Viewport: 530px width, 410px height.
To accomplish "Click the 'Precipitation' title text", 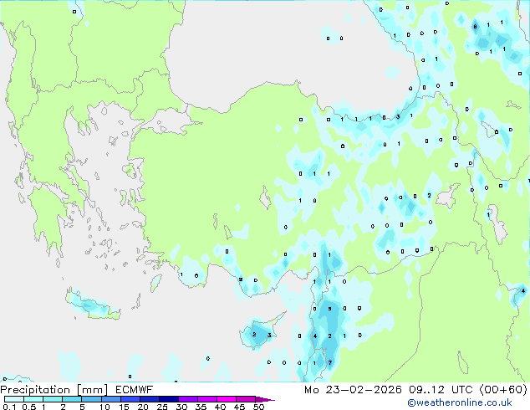I will pos(35,390).
